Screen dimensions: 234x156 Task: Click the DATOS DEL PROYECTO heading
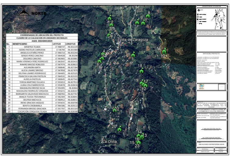tap(211, 54)
